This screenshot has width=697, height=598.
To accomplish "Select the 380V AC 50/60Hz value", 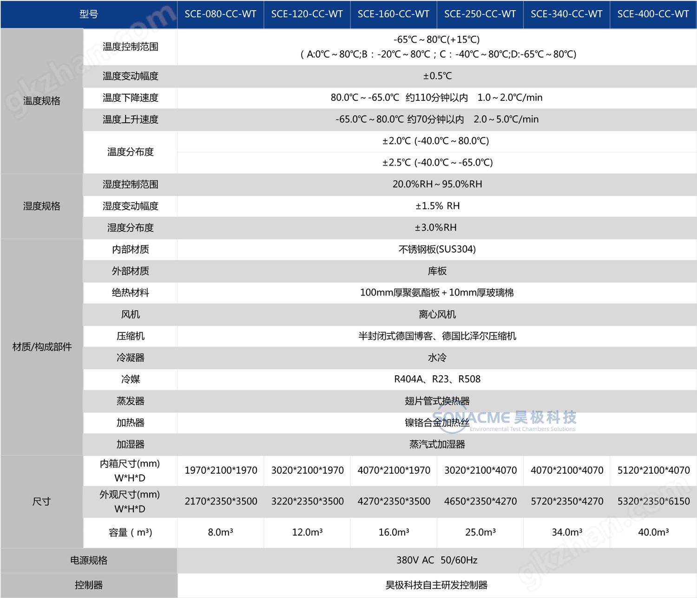I will click(x=437, y=560).
